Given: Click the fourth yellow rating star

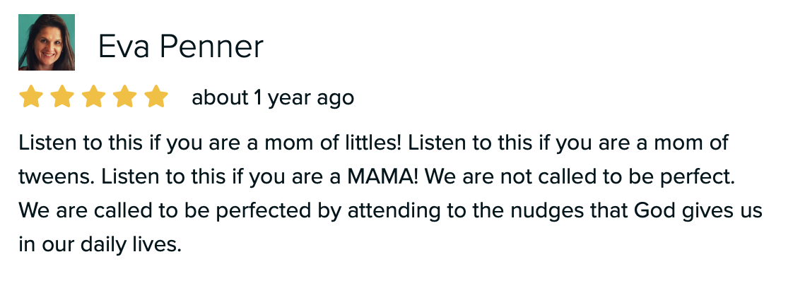Looking at the screenshot, I should tap(125, 97).
